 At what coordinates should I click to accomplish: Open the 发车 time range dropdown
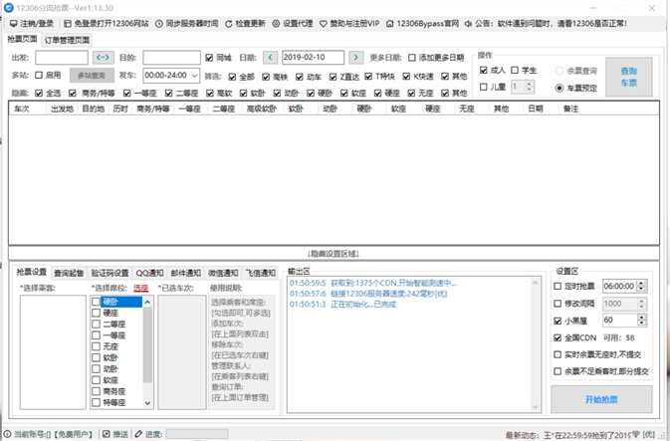point(171,76)
